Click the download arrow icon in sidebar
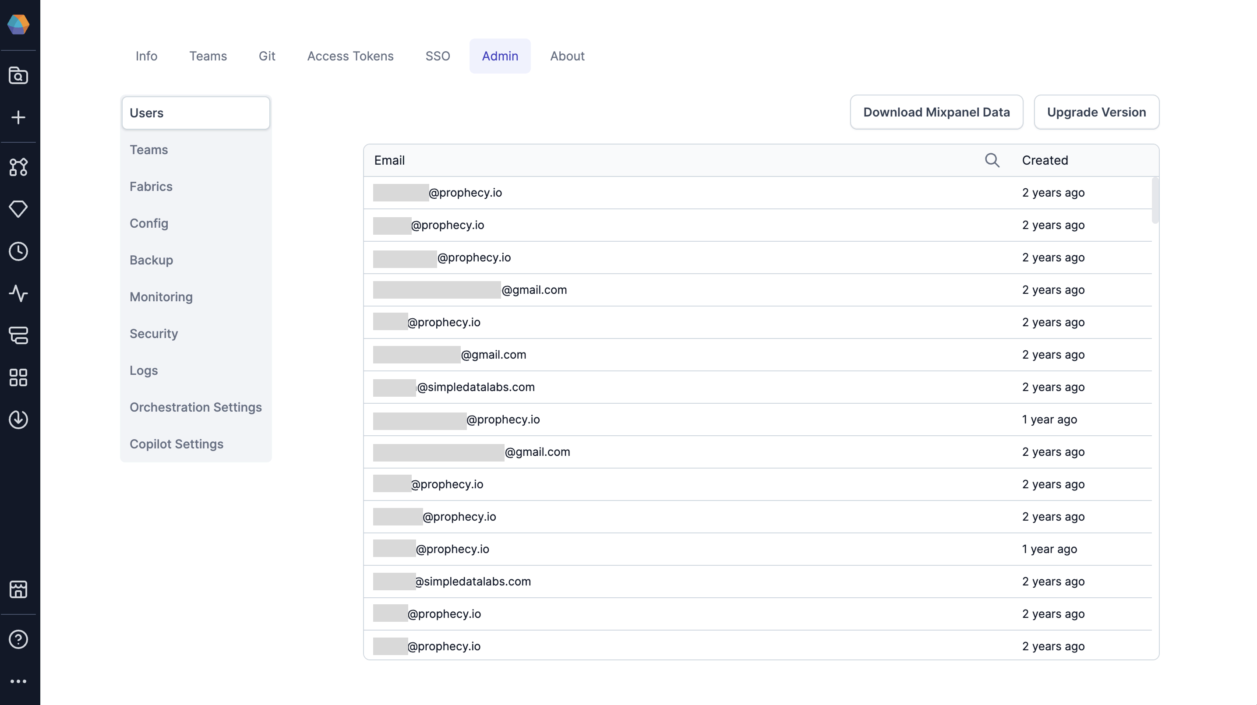This screenshot has width=1257, height=705. [x=18, y=419]
